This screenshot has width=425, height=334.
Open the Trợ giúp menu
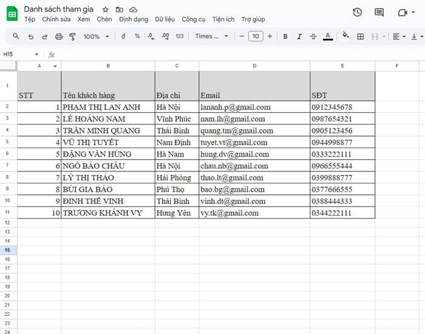point(253,19)
